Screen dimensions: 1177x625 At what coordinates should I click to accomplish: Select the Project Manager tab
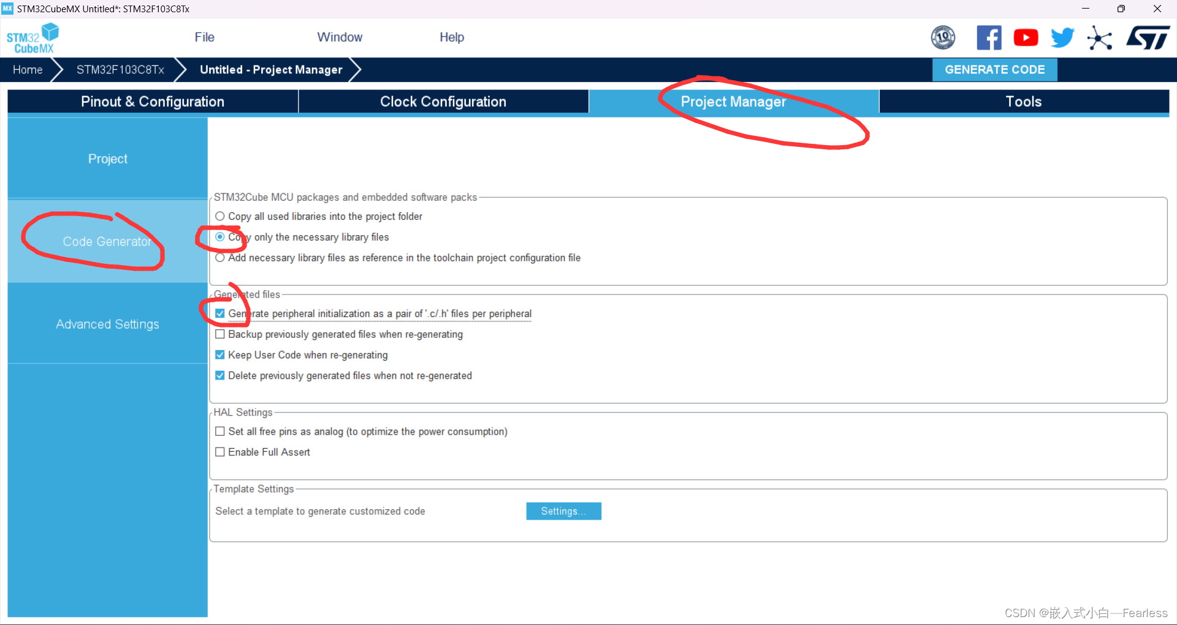click(x=734, y=102)
